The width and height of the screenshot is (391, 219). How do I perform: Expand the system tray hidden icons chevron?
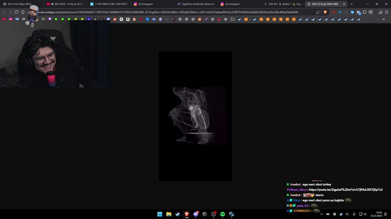pos(321,214)
